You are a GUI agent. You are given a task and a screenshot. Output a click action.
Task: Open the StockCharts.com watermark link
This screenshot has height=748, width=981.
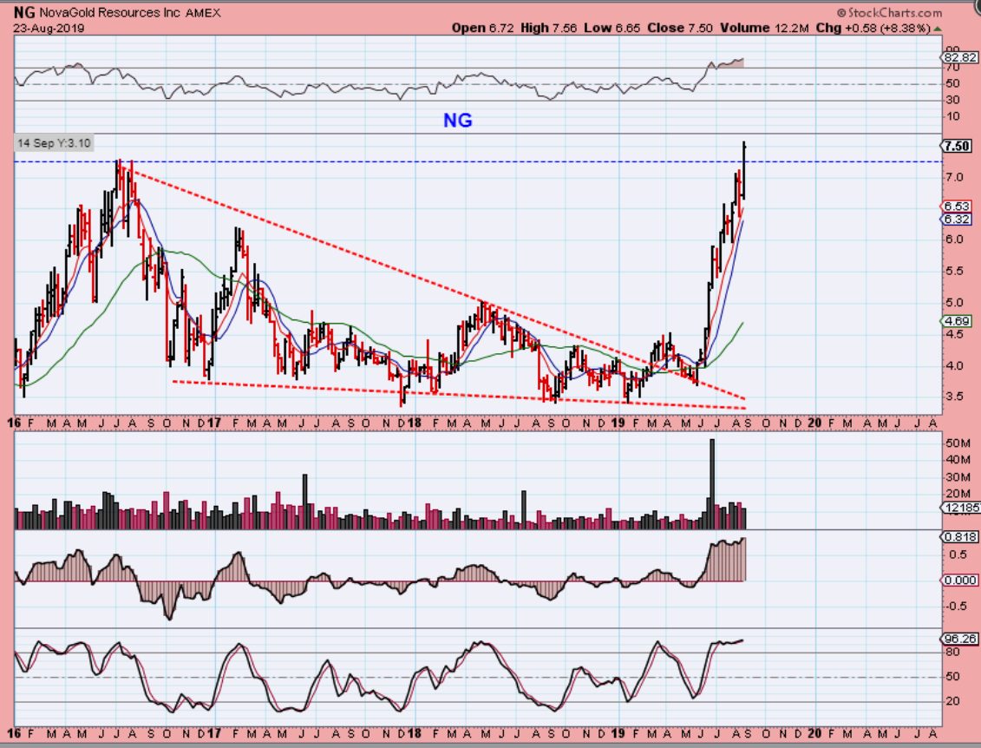[890, 12]
